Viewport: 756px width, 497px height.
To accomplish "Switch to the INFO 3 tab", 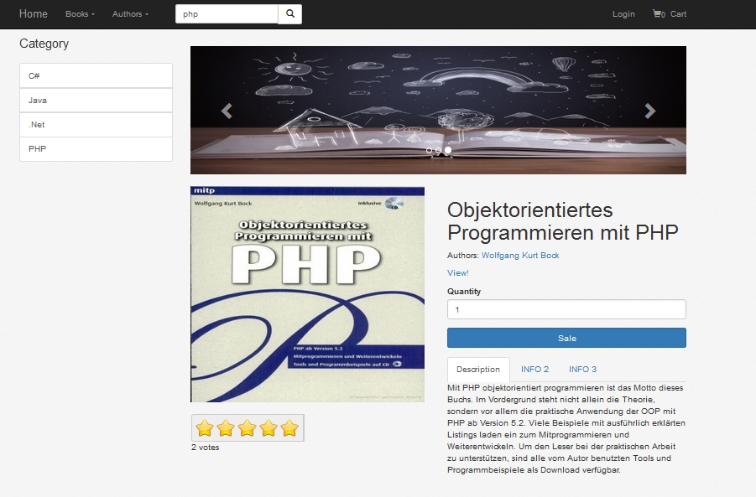I will point(582,370).
